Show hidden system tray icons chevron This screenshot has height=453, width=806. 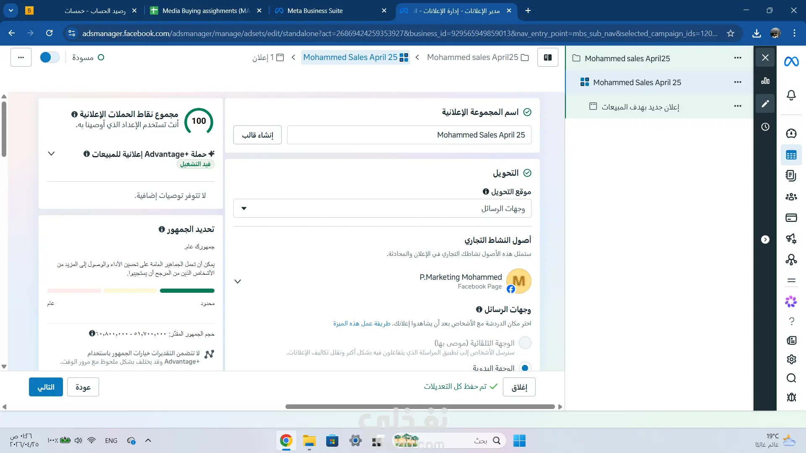pyautogui.click(x=148, y=440)
